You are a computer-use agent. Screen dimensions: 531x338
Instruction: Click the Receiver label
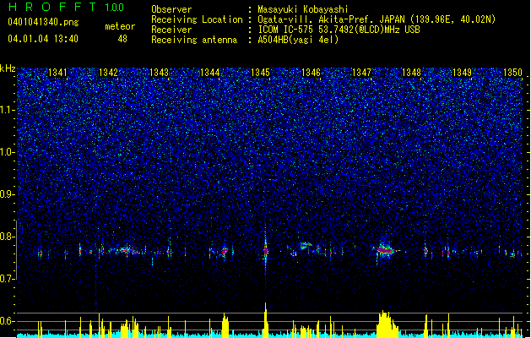[171, 30]
